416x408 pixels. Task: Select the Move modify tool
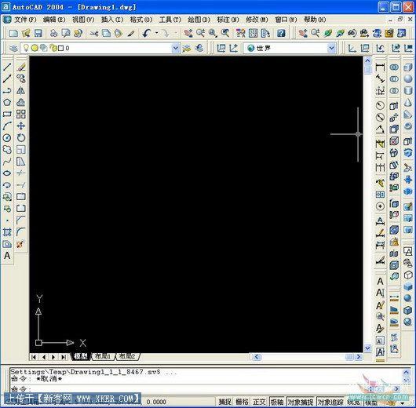click(x=21, y=126)
